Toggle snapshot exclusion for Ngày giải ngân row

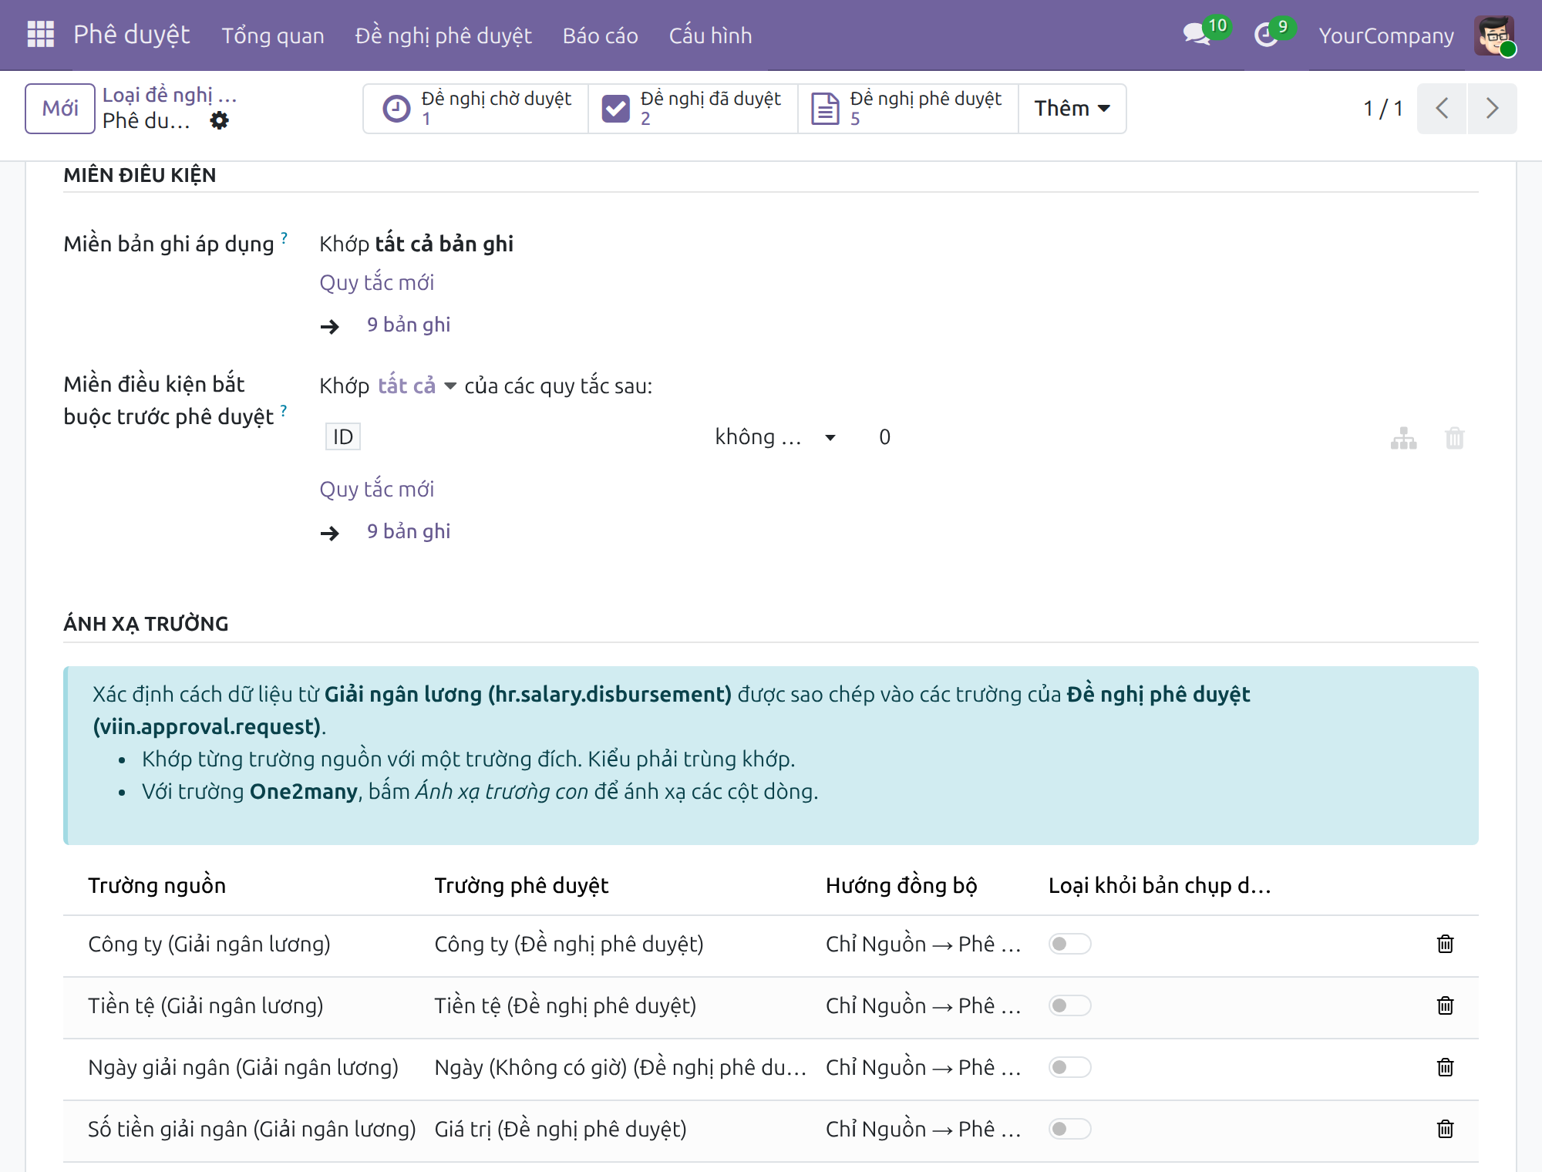(x=1069, y=1067)
